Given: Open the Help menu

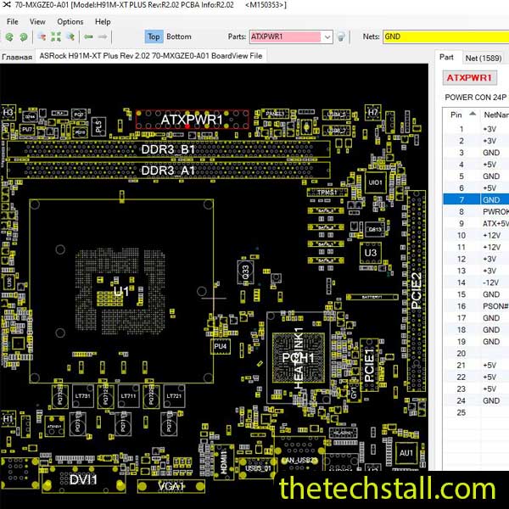Looking at the screenshot, I should pos(103,22).
